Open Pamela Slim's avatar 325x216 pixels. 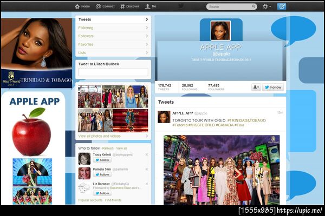click(84, 173)
